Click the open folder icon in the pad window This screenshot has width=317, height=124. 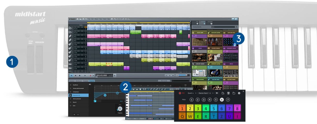click(x=234, y=93)
